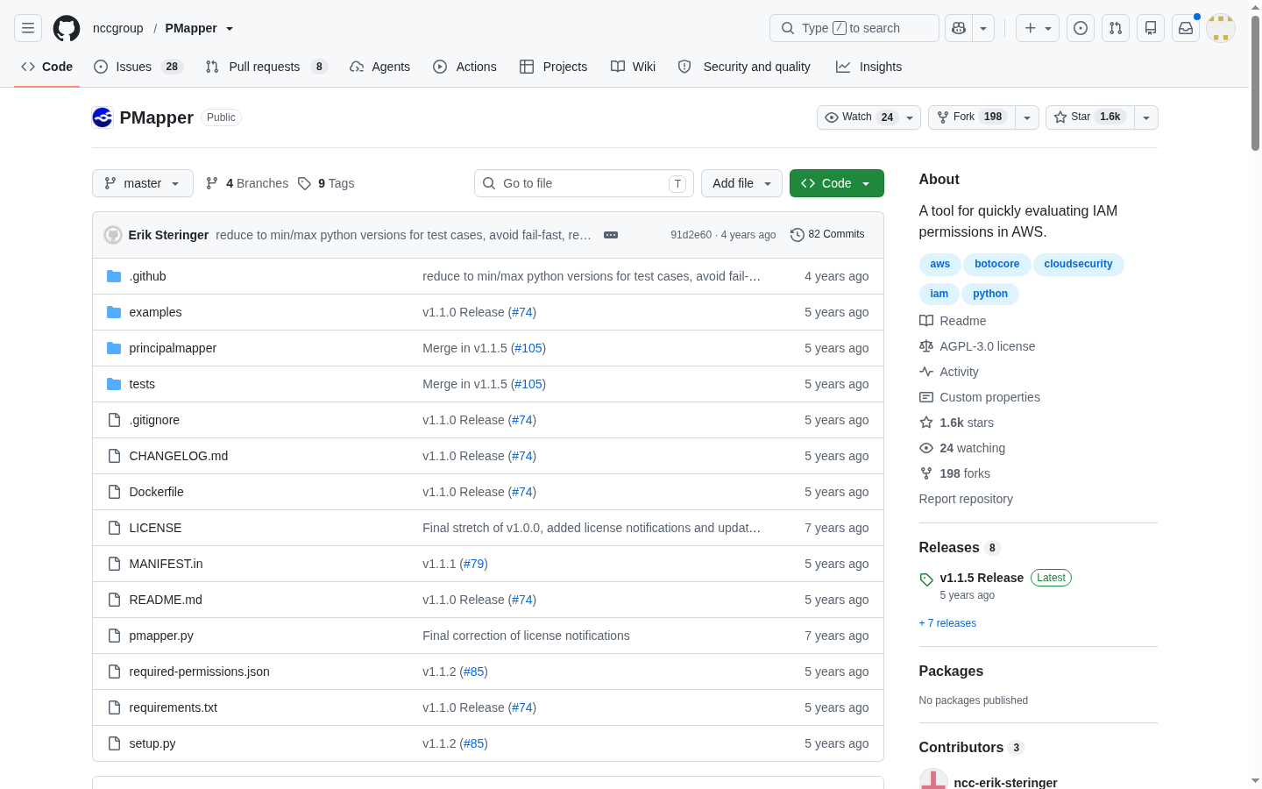Viewport: 1262px width, 789px height.
Task: View 198 forks list
Action: tap(954, 473)
